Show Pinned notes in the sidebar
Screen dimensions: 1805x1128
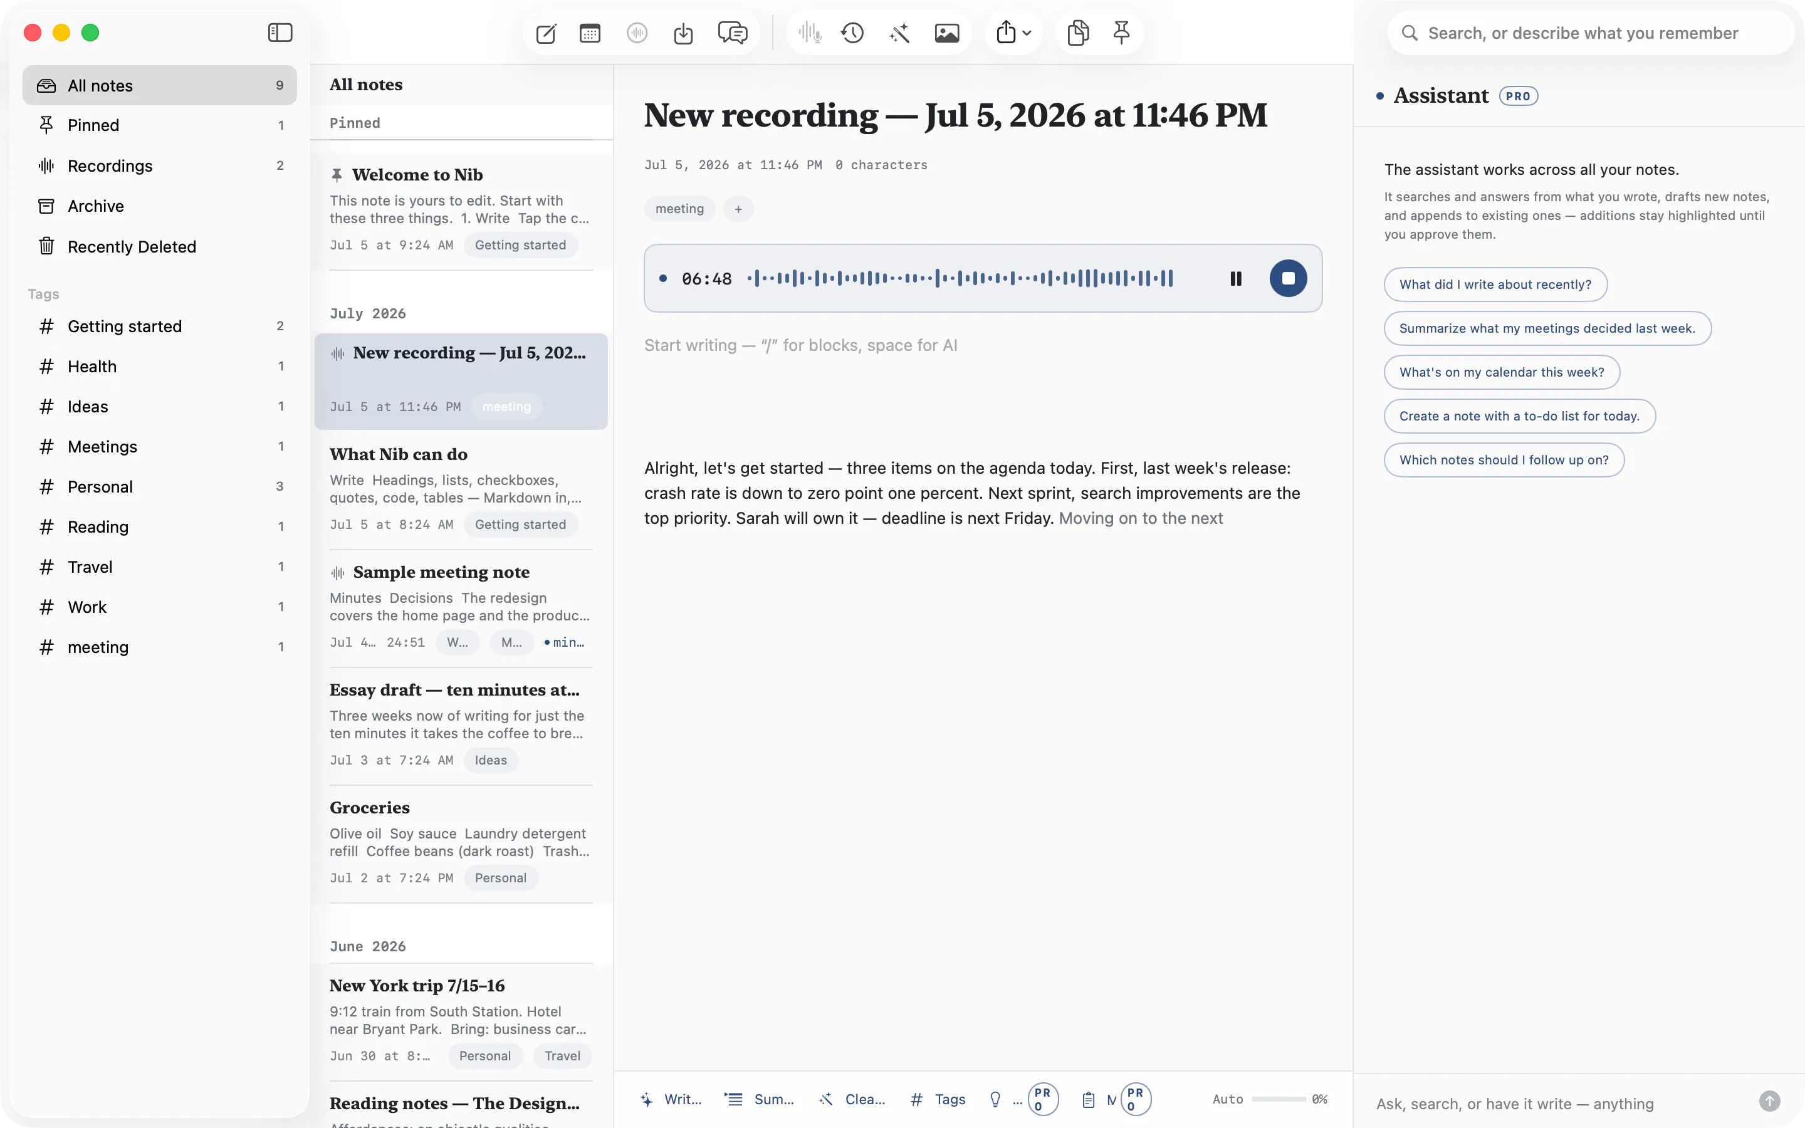pos(160,125)
